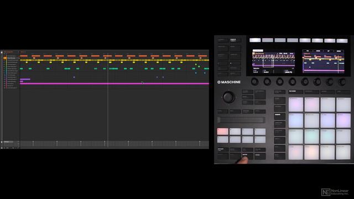Screen dimensions: 354x199
Task: Tap the VOLUME button beside the encoder
Action: click(x=247, y=92)
